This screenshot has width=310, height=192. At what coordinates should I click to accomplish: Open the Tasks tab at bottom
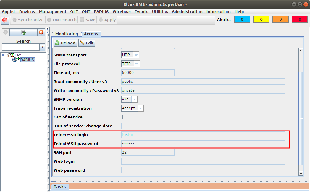click(60, 186)
